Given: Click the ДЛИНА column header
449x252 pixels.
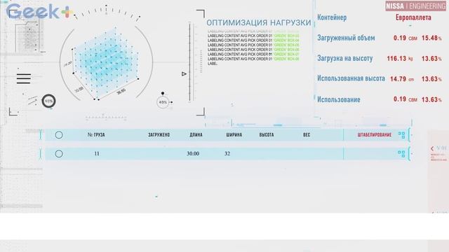Looking at the screenshot, I should (x=196, y=135).
